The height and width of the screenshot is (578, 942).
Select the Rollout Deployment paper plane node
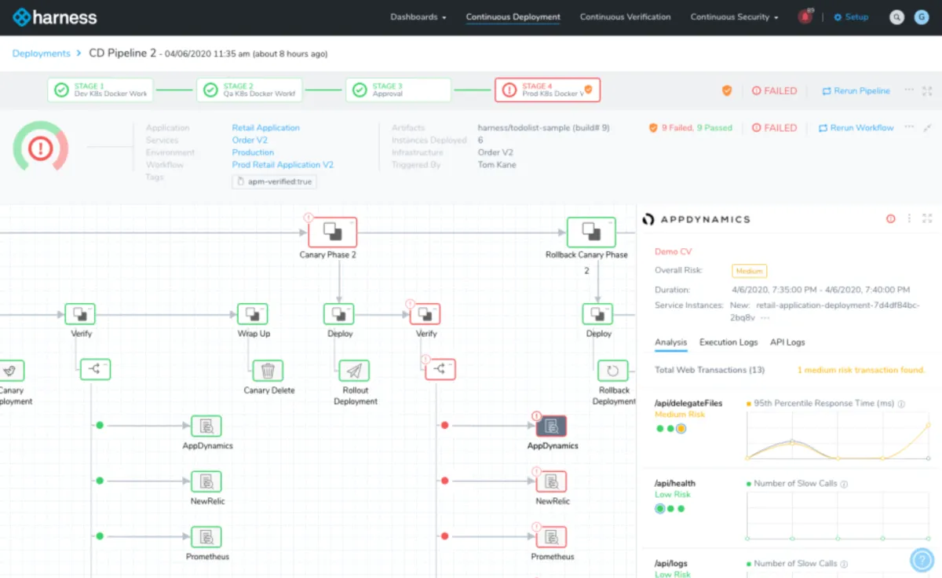(x=354, y=371)
